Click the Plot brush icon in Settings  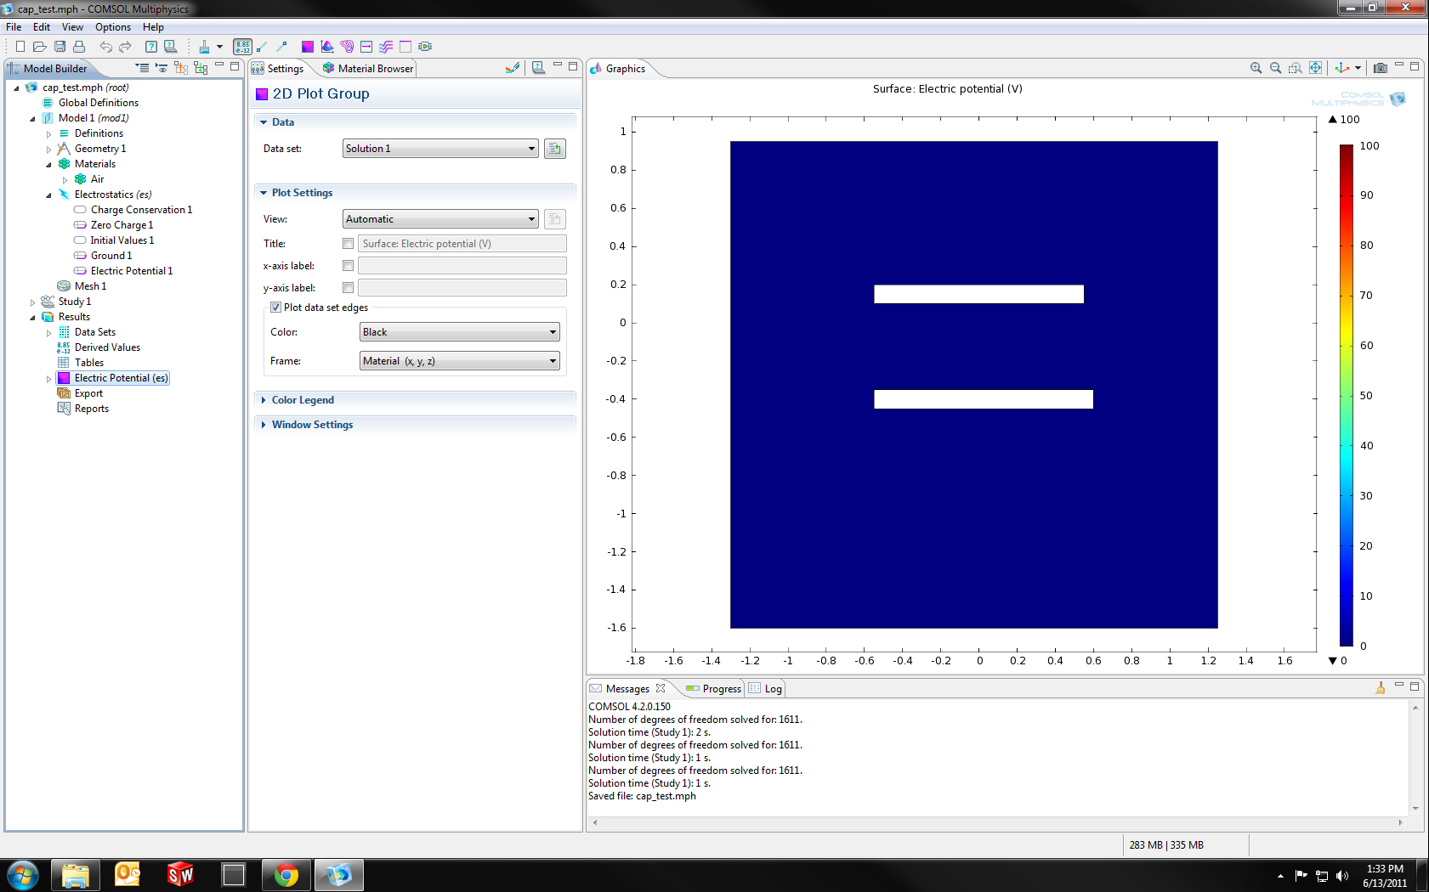512,68
